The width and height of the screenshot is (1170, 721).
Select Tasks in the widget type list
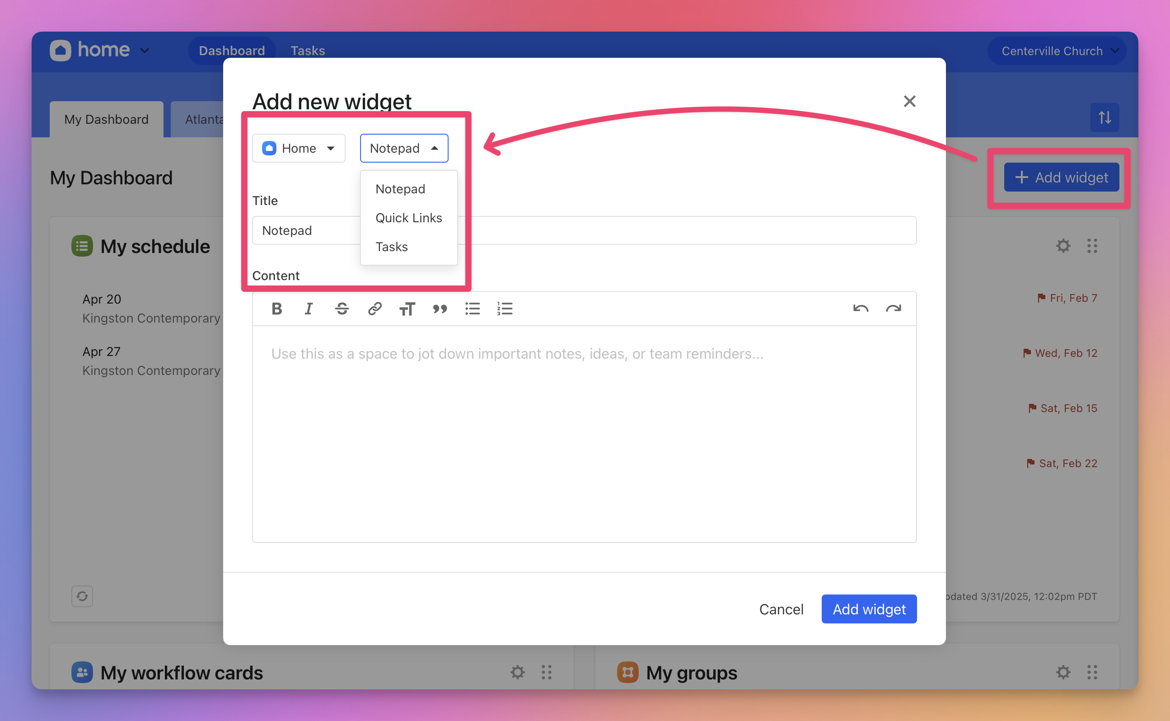click(391, 247)
